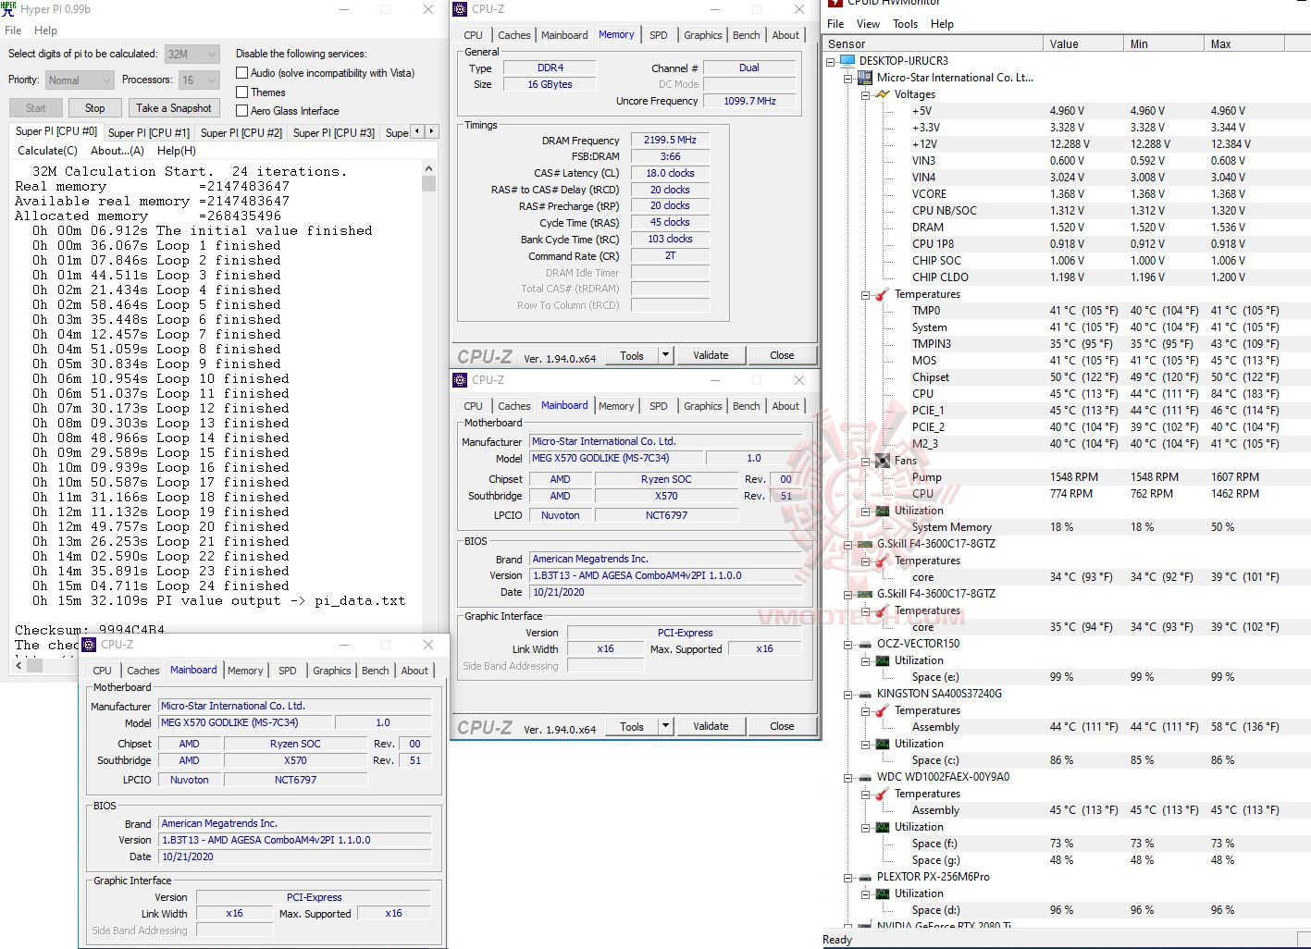Viewport: 1311px width, 949px height.
Task: Open the Processors dropdown showing 16
Action: coord(198,80)
